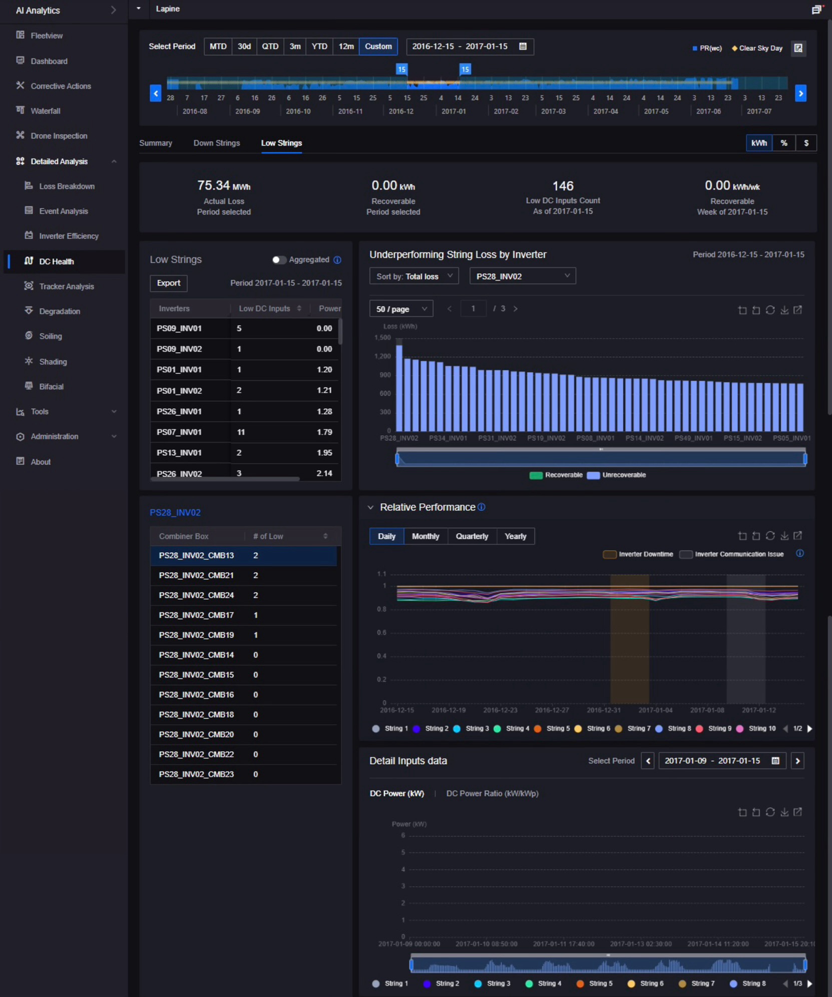Toggle String 10 in Relative Performance legend
The height and width of the screenshot is (997, 832).
tap(756, 729)
